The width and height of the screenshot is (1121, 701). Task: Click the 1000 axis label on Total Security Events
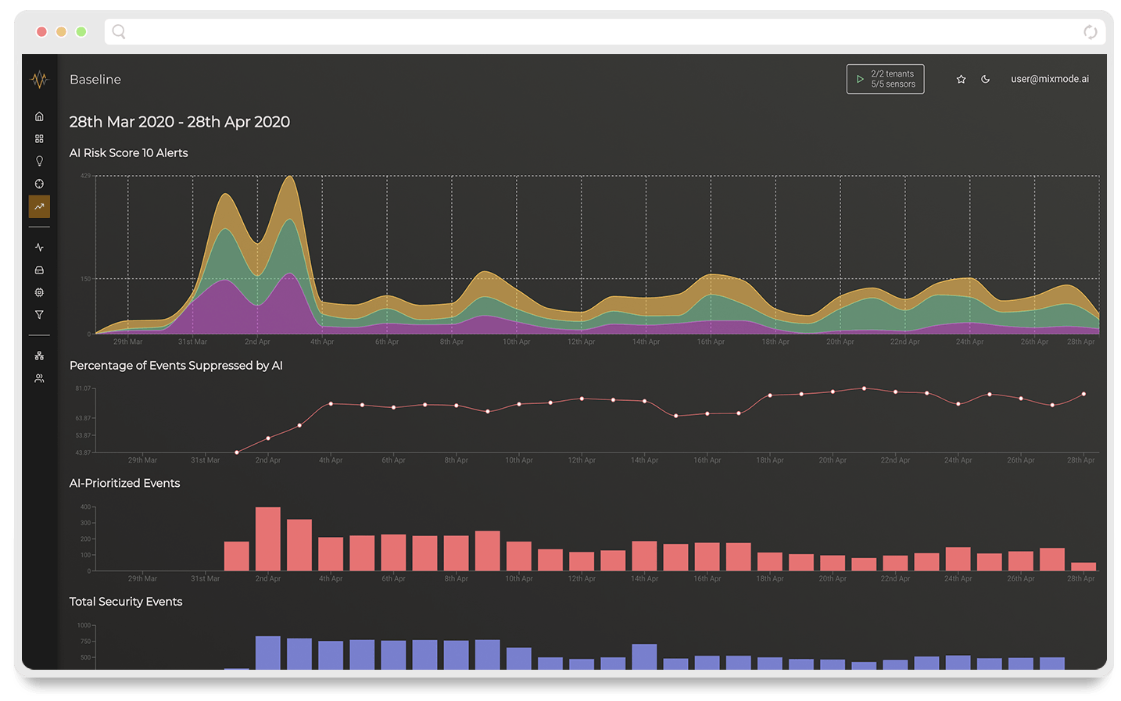pyautogui.click(x=84, y=625)
